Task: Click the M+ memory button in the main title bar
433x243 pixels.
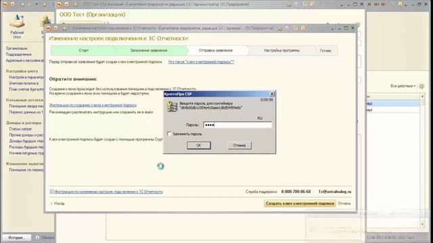Action: click(x=377, y=5)
